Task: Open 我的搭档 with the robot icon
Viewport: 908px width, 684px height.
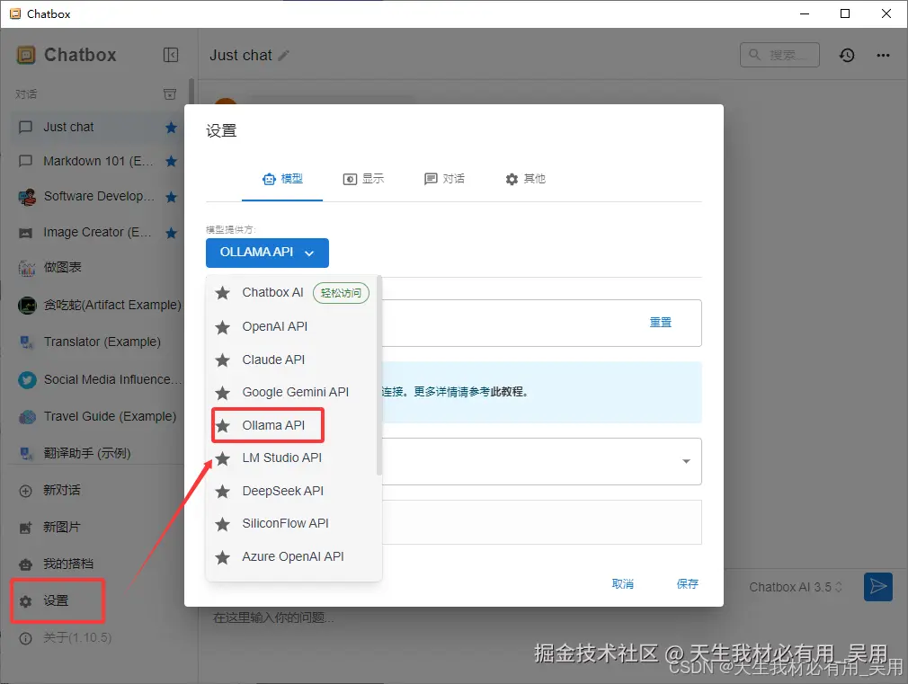Action: click(25, 564)
